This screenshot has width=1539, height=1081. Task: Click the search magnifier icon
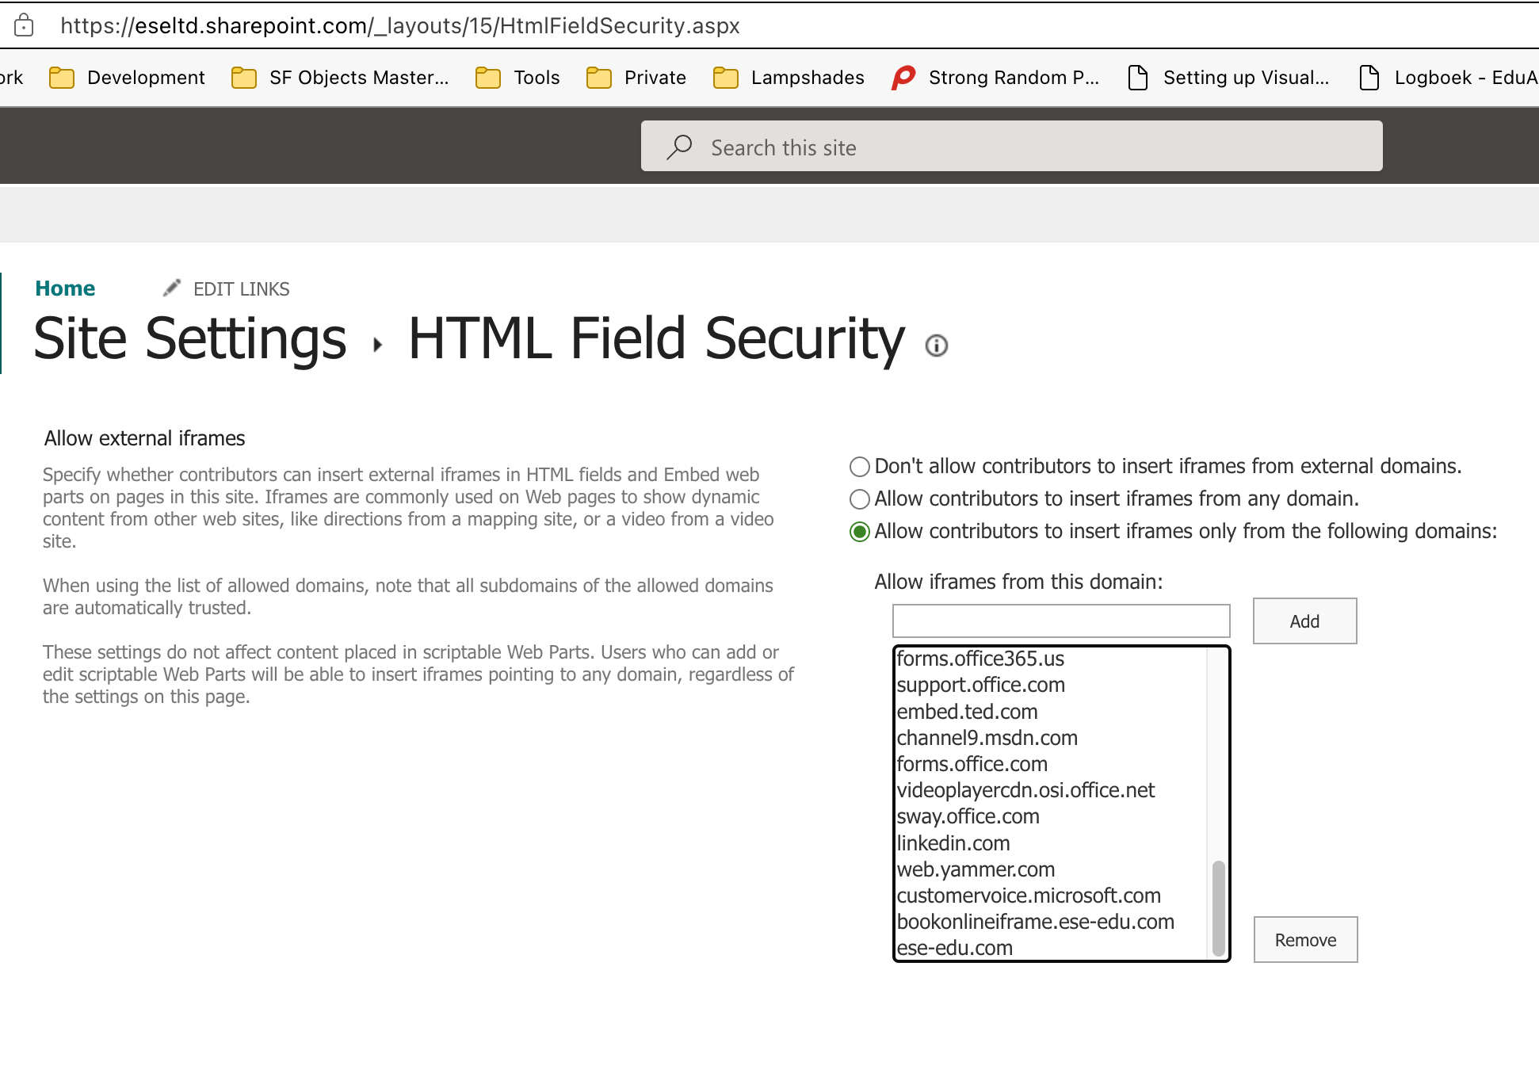tap(679, 147)
